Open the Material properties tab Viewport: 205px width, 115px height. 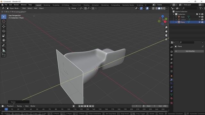(172, 98)
